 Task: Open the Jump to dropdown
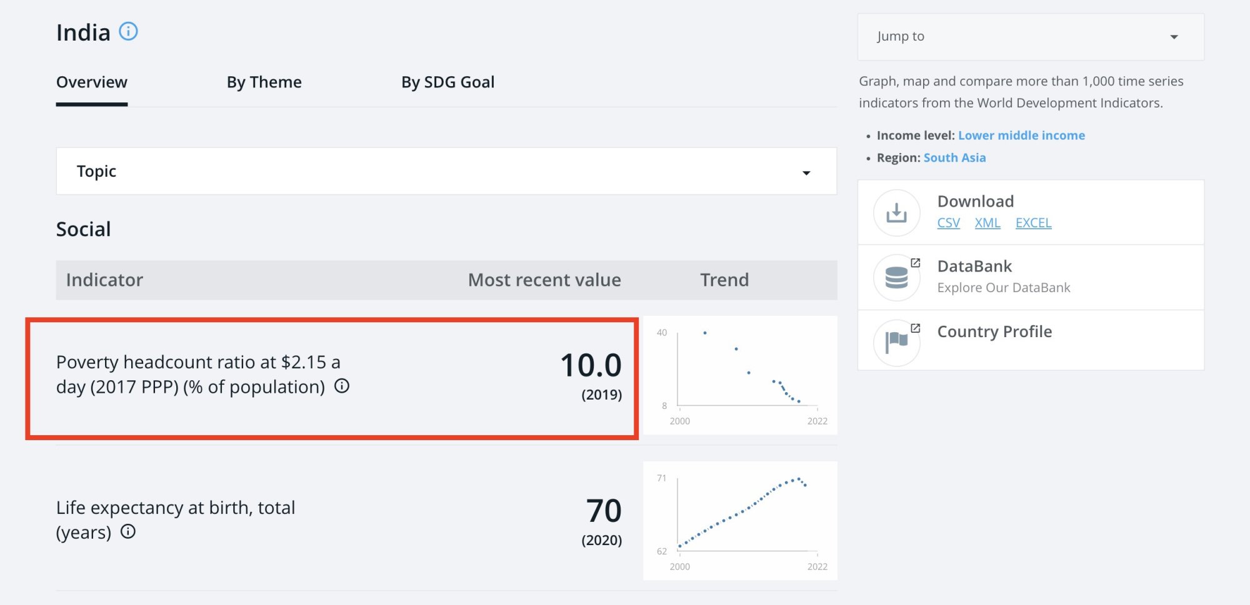(x=1031, y=37)
